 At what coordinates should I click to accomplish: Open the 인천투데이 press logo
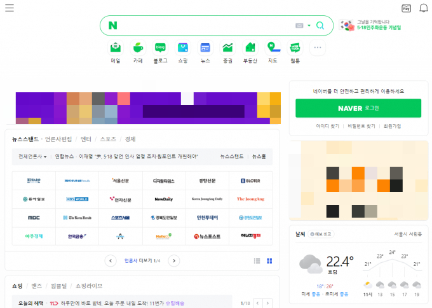click(207, 218)
